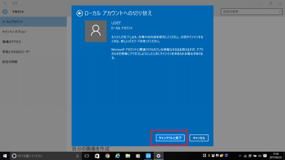Viewport: 285px width, 160px height.
Task: Click the microphone icon in the search bar
Action: (x=77, y=156)
